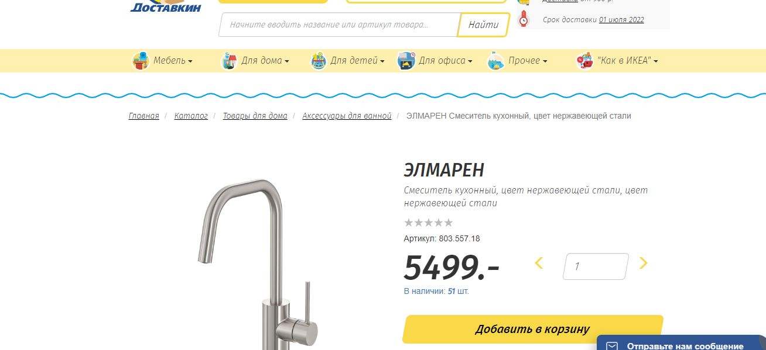Click the envelope icon in chat widget
The image size is (766, 350).
point(611,346)
